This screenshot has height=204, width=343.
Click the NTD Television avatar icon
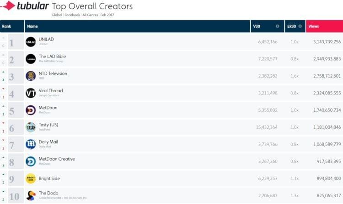coord(31,76)
